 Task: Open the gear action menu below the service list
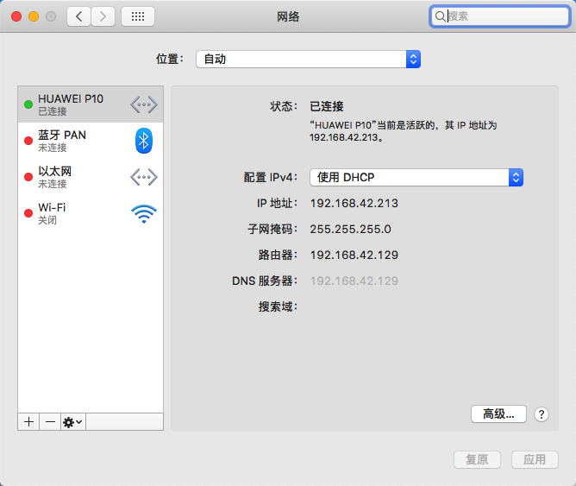(x=72, y=421)
